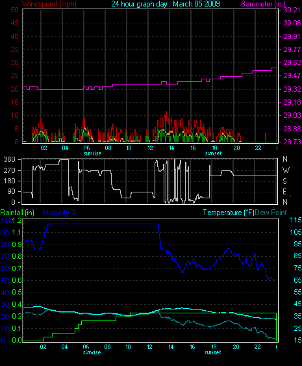Select rainfall axis value 0.0
Image resolution: width=302 pixels, height=366 pixels.
pos(16,341)
